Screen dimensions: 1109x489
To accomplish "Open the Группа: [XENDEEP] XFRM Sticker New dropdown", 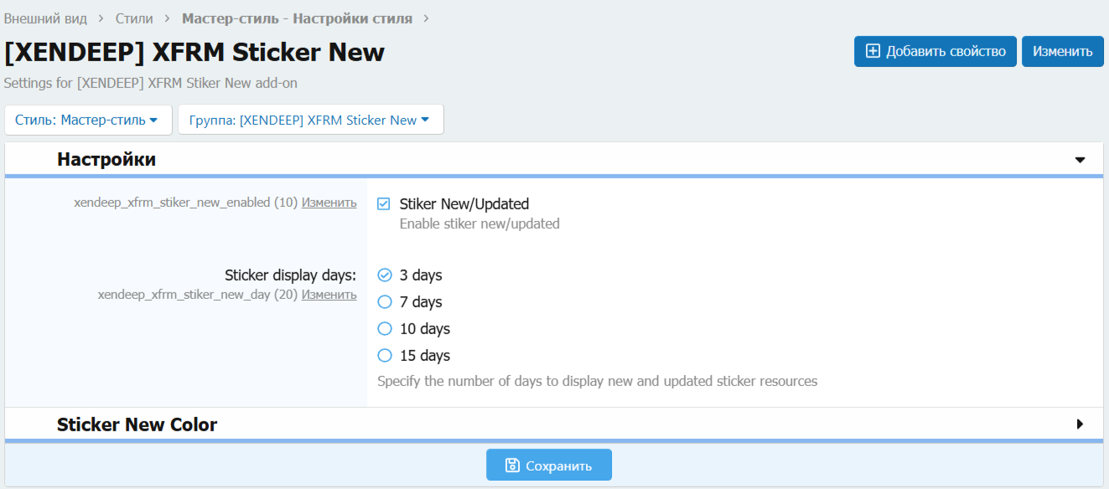I will pyautogui.click(x=310, y=120).
